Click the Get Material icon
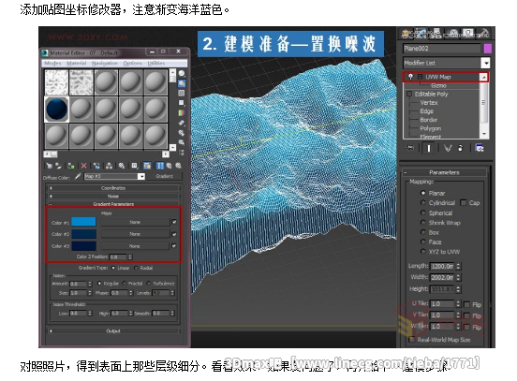The width and height of the screenshot is (517, 381). 49,166
